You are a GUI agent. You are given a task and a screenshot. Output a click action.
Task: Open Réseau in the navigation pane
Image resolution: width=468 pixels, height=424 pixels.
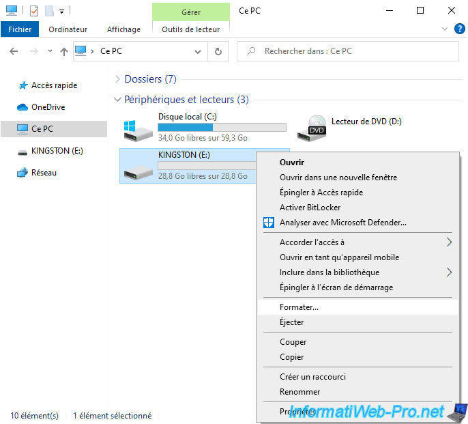point(44,173)
